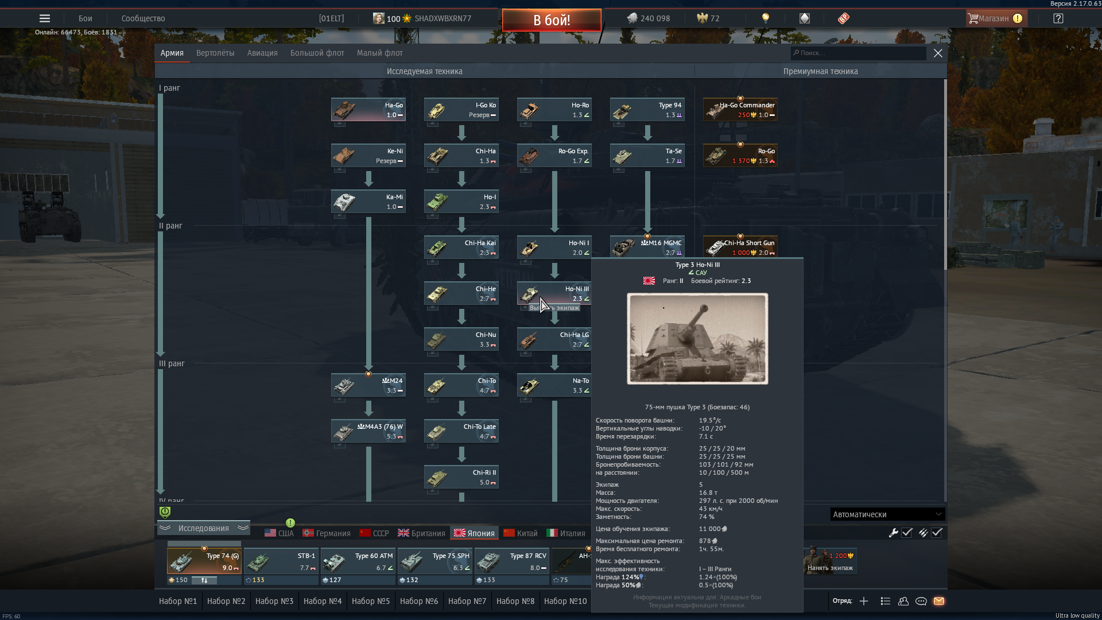The width and height of the screenshot is (1102, 620).
Task: Switch to the Авиация tab
Action: tap(262, 53)
